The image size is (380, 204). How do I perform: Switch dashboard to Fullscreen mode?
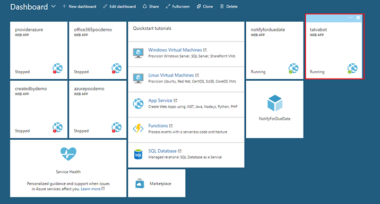click(178, 6)
